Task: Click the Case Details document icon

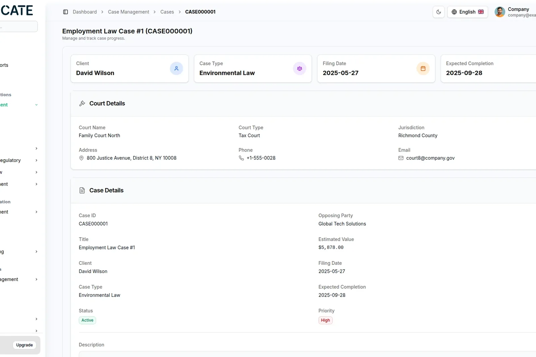Action: click(x=82, y=190)
